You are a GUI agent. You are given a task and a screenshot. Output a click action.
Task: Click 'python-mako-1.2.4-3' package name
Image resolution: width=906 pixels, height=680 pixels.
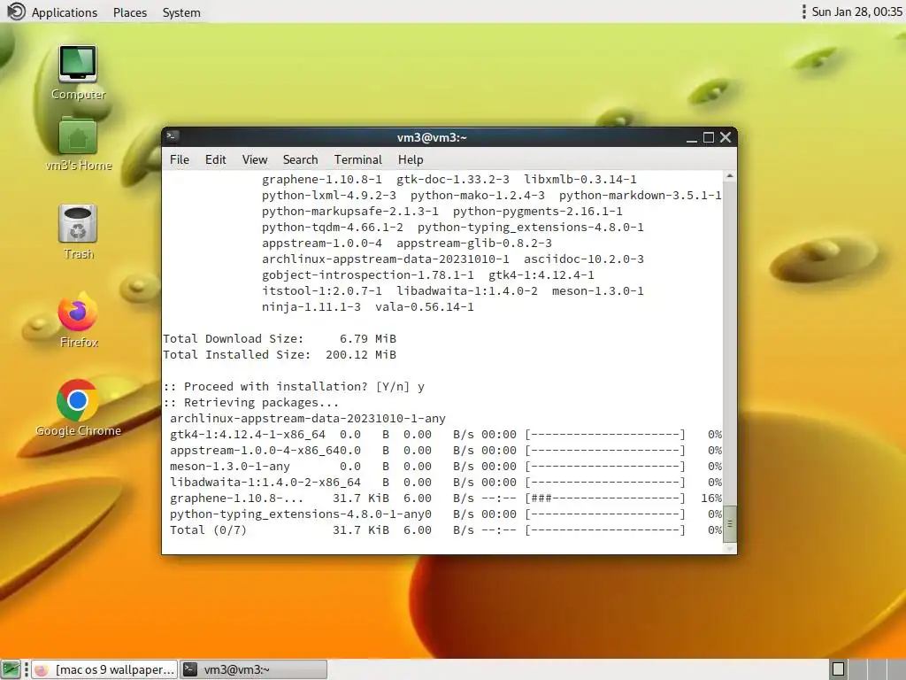[x=478, y=196]
